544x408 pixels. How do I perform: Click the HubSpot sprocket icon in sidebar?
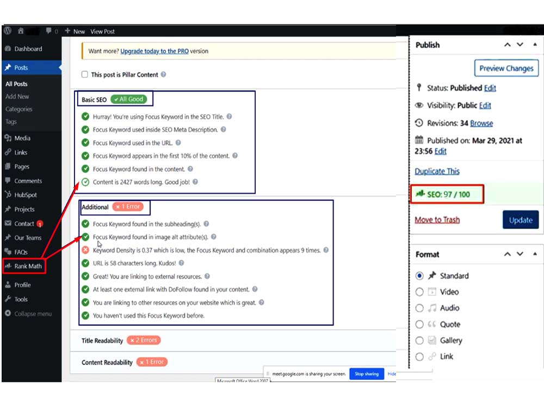[8, 195]
